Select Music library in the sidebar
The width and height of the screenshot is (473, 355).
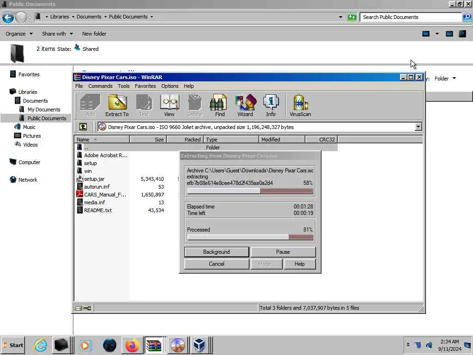click(29, 127)
